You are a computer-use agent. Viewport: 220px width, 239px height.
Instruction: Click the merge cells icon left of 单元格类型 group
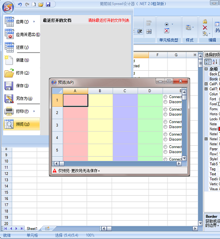coord(149,32)
